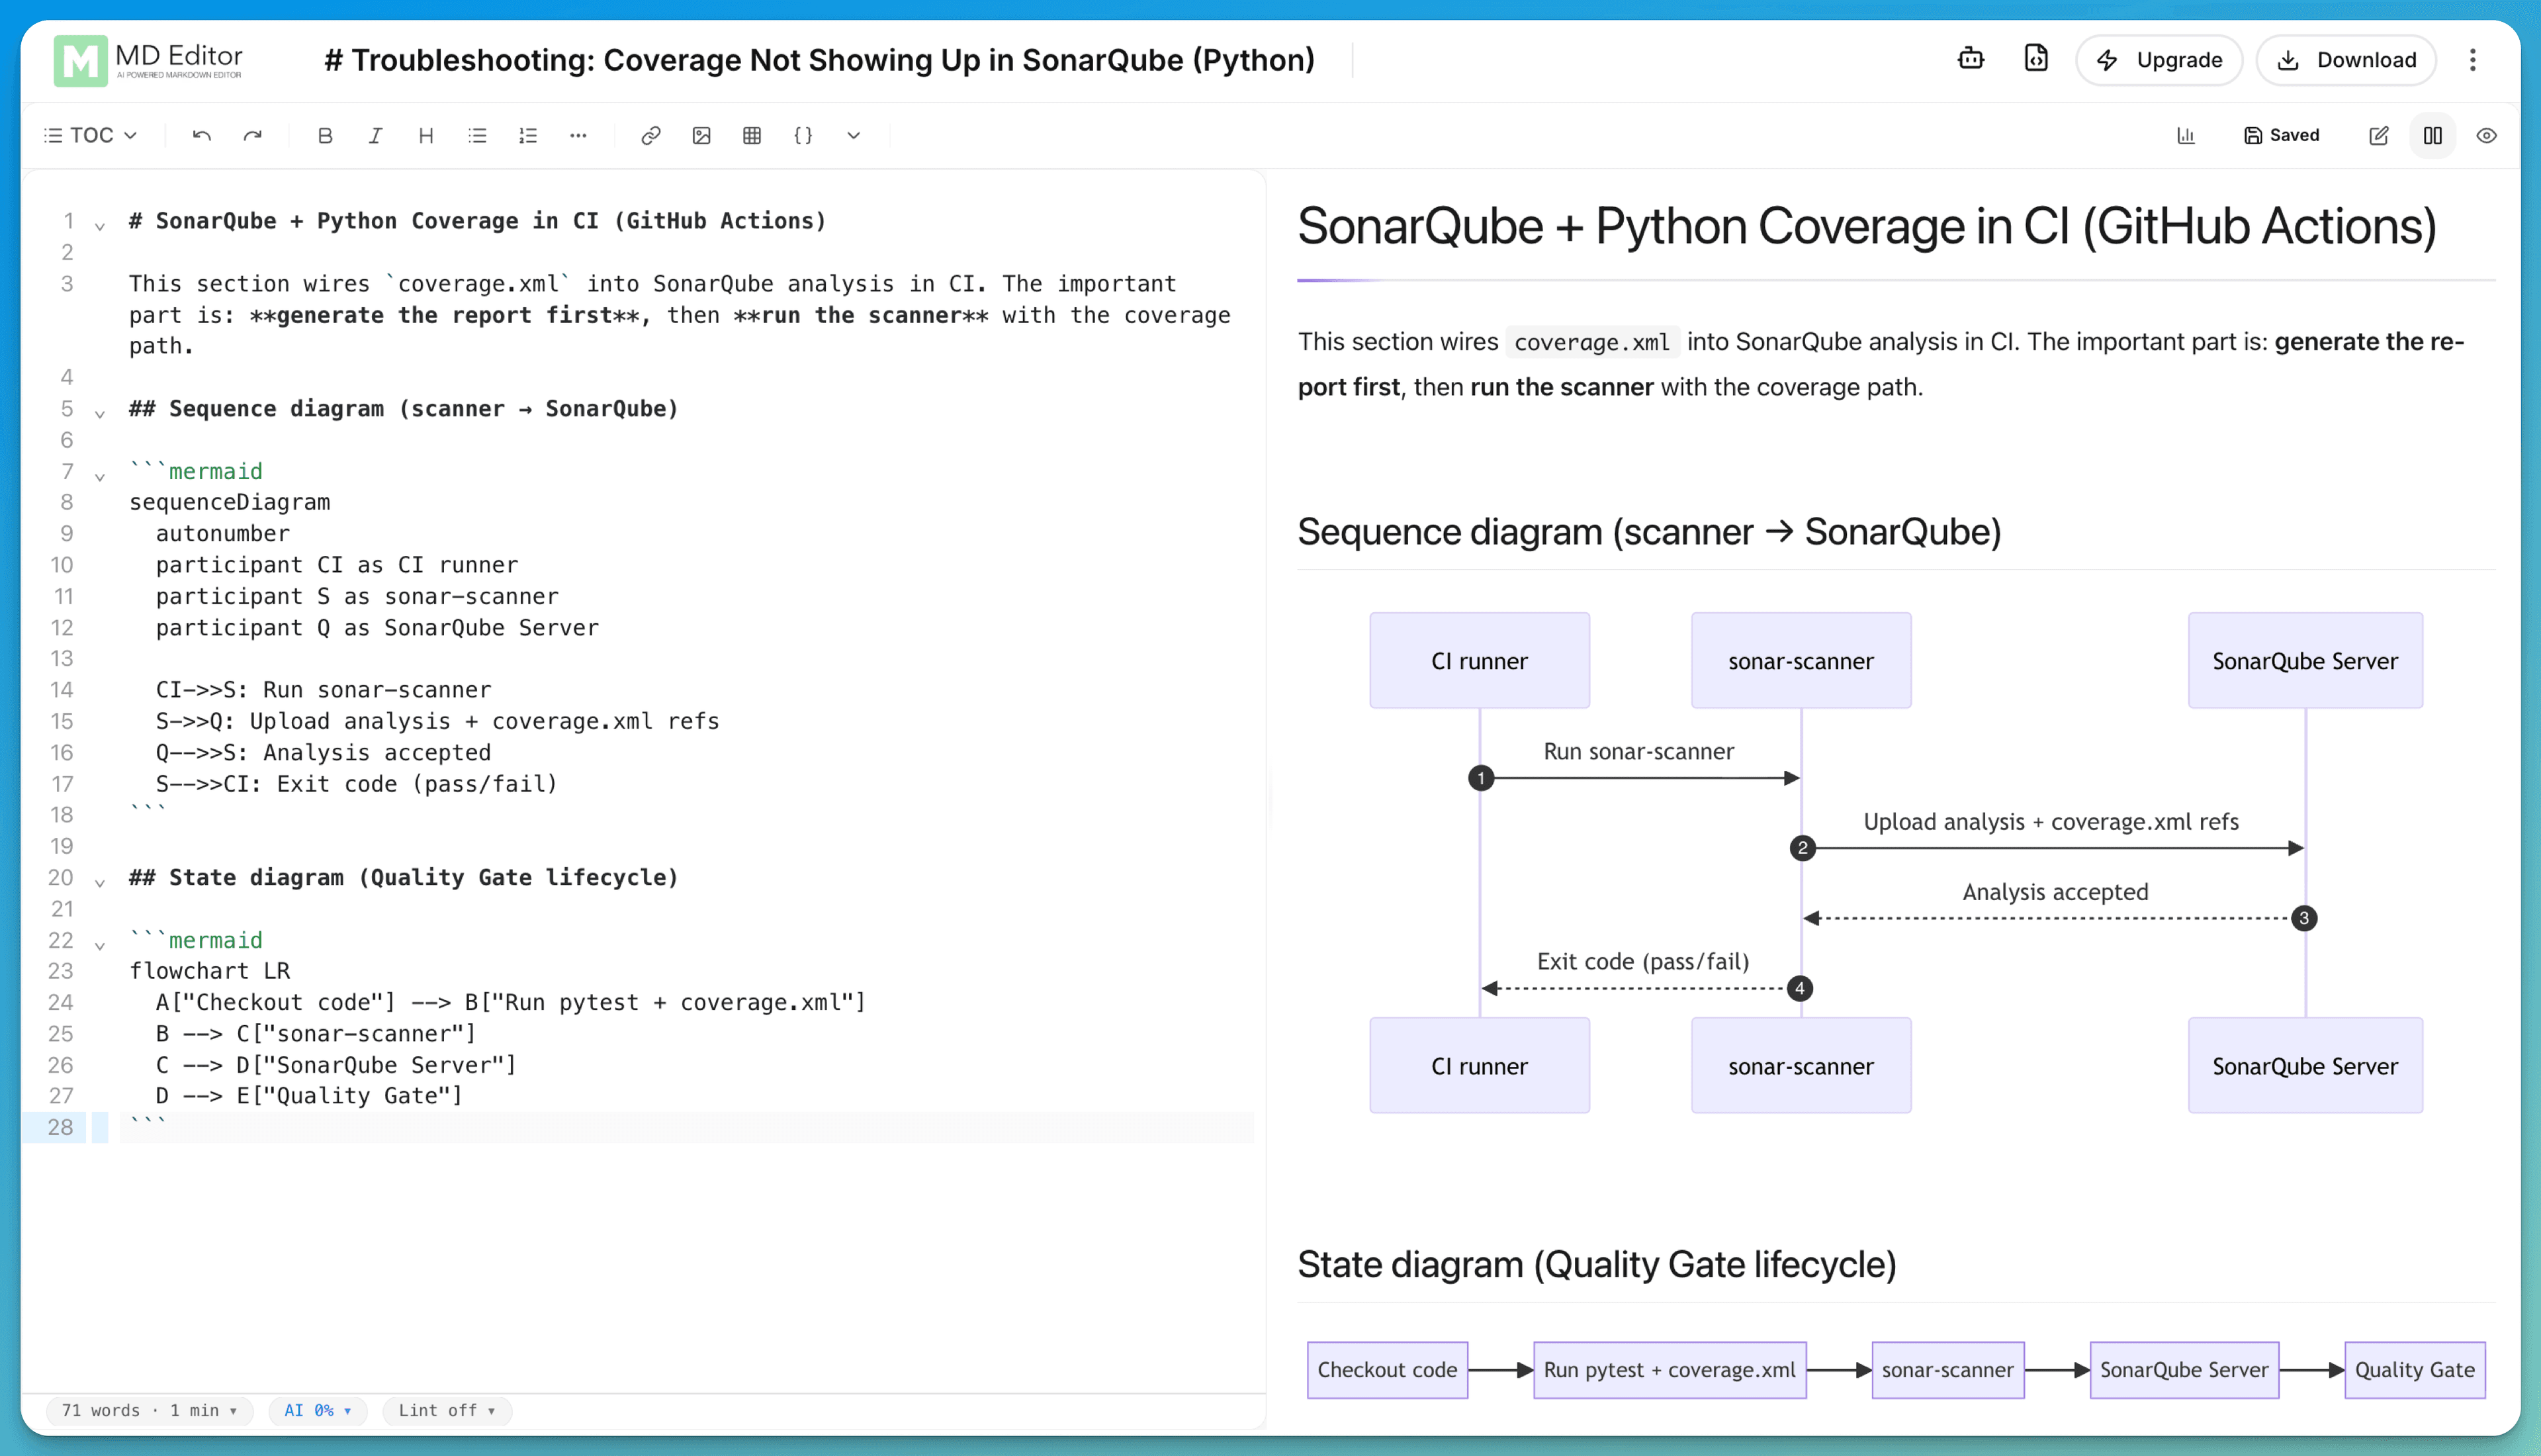
Task: Open the AI 0% usage dropdown
Action: point(317,1411)
